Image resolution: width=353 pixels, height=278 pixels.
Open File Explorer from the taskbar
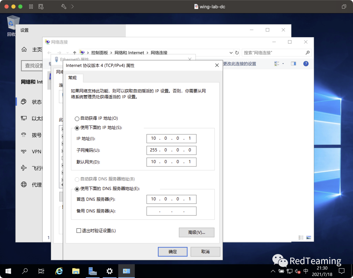[x=76, y=271]
